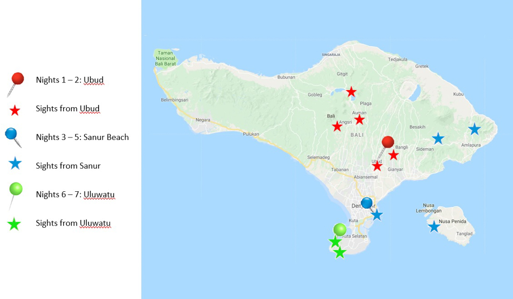Click the red star next to Auman
This screenshot has width=513, height=299.
(360, 119)
